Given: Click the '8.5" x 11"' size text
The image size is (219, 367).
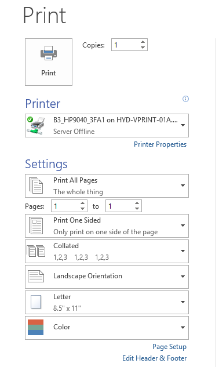Looking at the screenshot, I should [x=67, y=308].
